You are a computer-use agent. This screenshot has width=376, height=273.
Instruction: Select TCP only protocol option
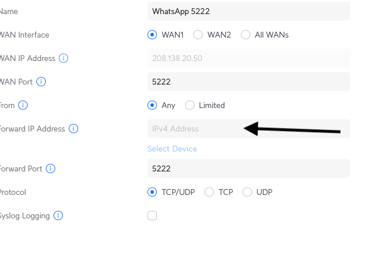(209, 192)
